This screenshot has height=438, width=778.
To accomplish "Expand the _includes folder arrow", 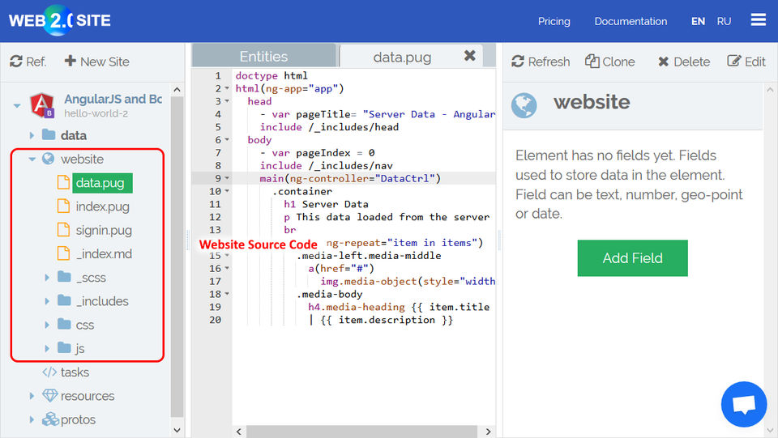I will click(47, 301).
